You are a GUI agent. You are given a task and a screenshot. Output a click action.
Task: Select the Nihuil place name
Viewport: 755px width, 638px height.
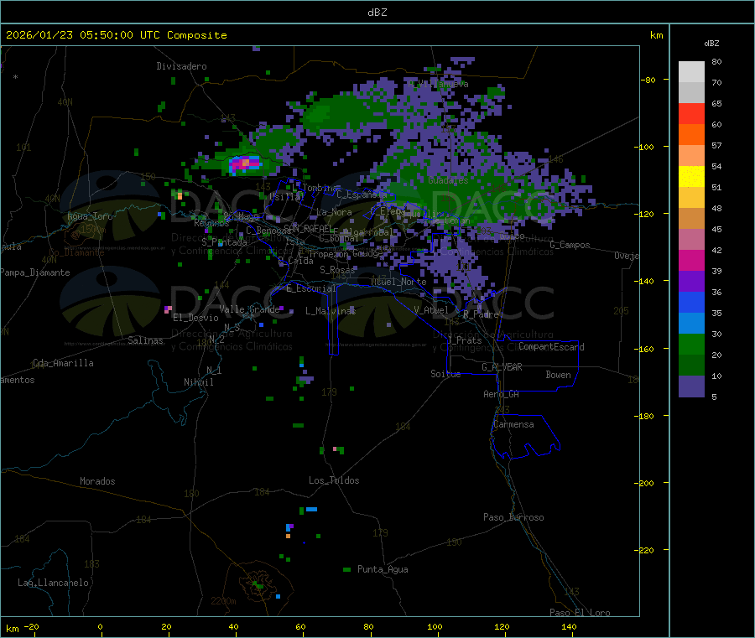tap(198, 382)
